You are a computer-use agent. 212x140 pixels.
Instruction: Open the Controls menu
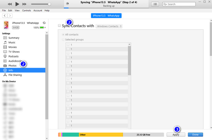coord(27,10)
